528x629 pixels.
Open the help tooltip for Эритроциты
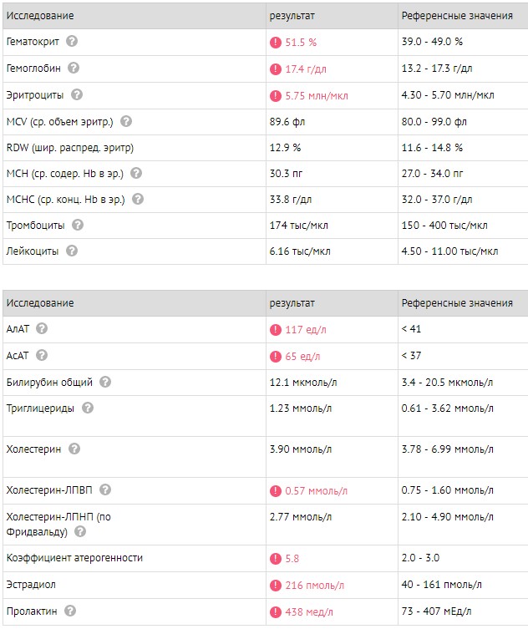(78, 94)
